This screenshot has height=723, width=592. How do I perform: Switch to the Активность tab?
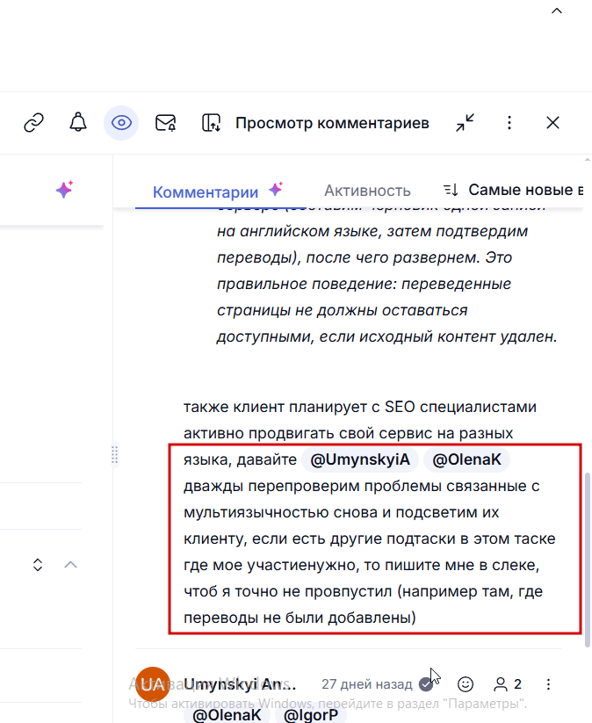pos(367,191)
